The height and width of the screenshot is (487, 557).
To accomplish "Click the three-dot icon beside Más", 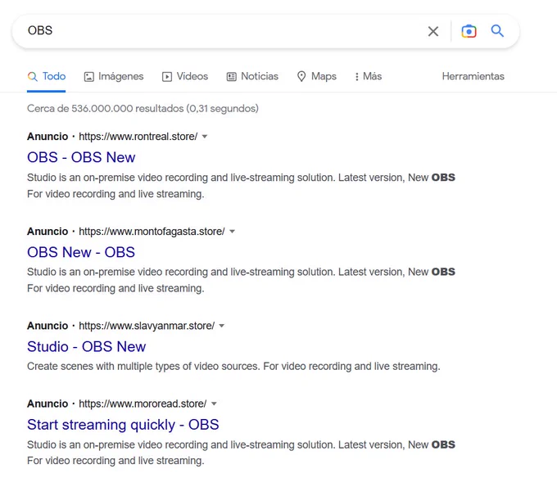I will (356, 77).
